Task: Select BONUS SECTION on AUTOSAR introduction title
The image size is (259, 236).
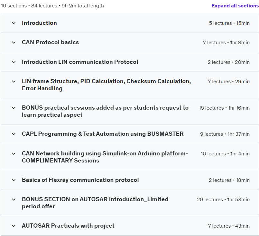Action: [95, 203]
